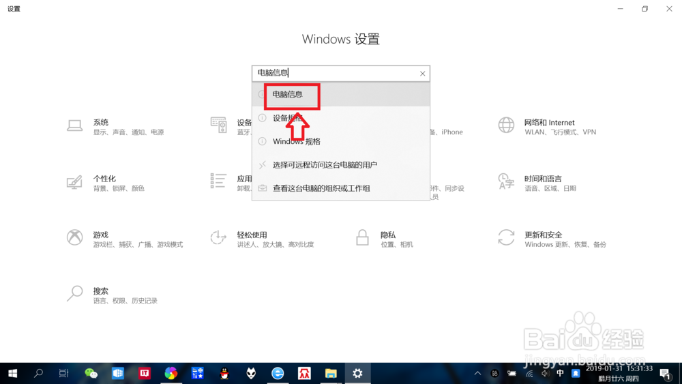The image size is (682, 384).
Task: Select the 电脑信息 search suggestion
Action: click(x=340, y=94)
